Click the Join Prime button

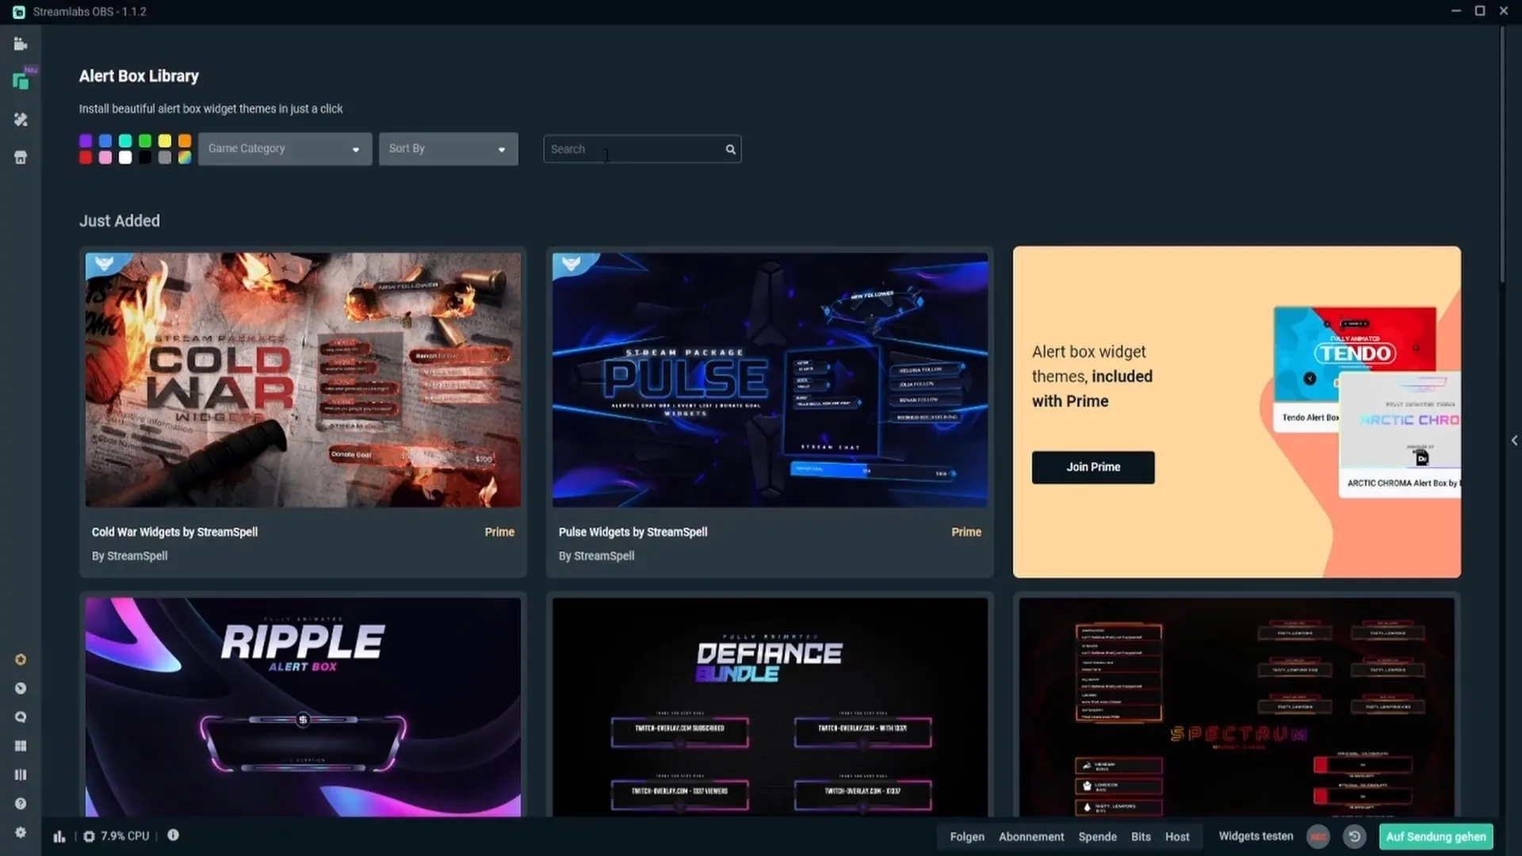(1093, 468)
